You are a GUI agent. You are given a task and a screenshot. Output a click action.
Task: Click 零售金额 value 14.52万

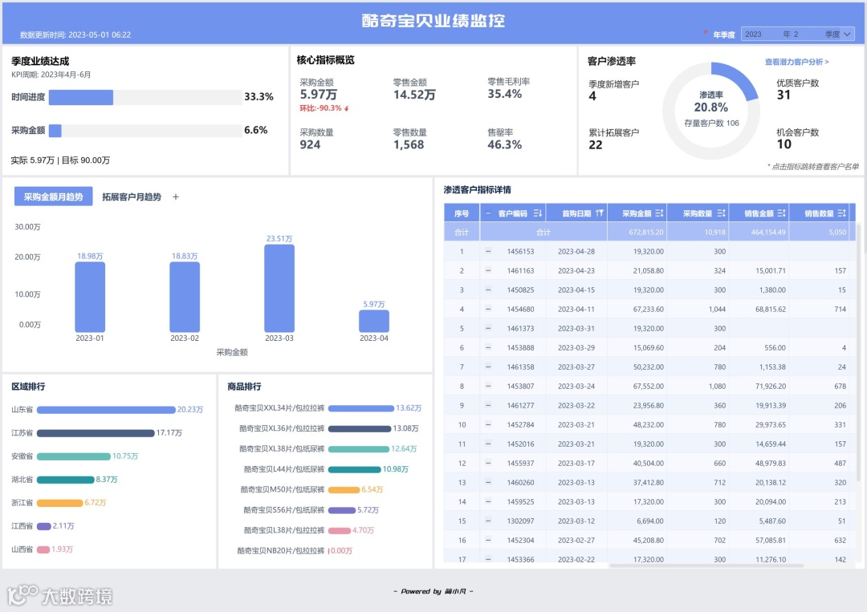414,95
